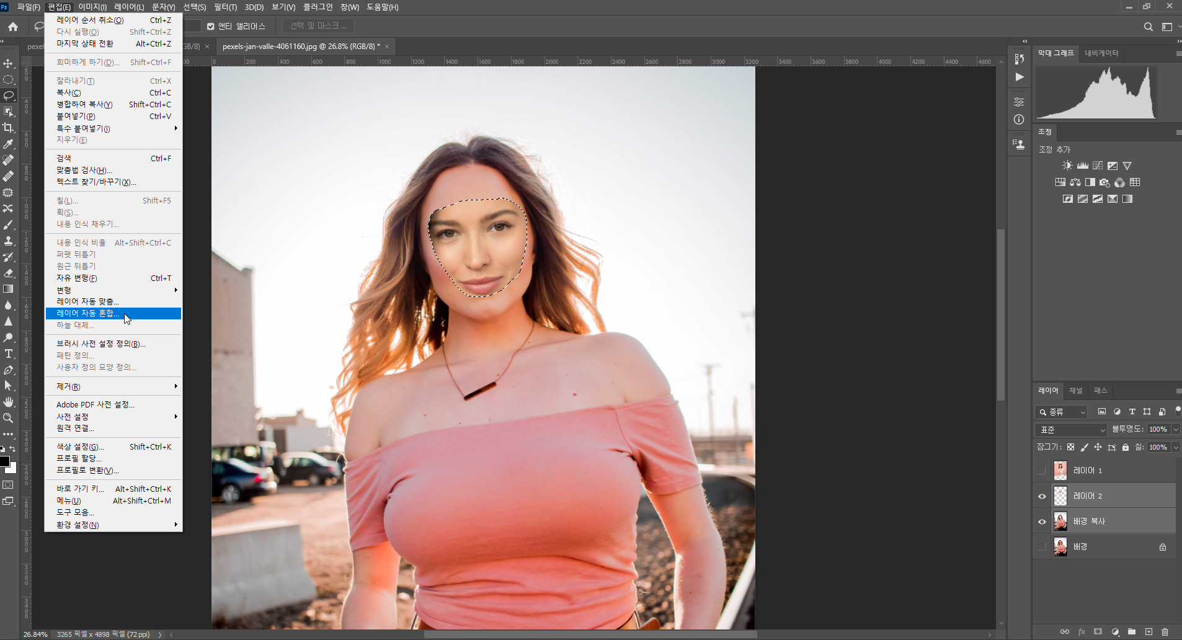This screenshot has height=640, width=1182.
Task: Open search icon in options bar
Action: 1149,27
